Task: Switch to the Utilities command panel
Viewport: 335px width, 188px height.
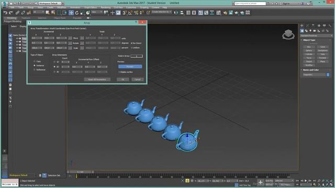Action: tap(330, 26)
